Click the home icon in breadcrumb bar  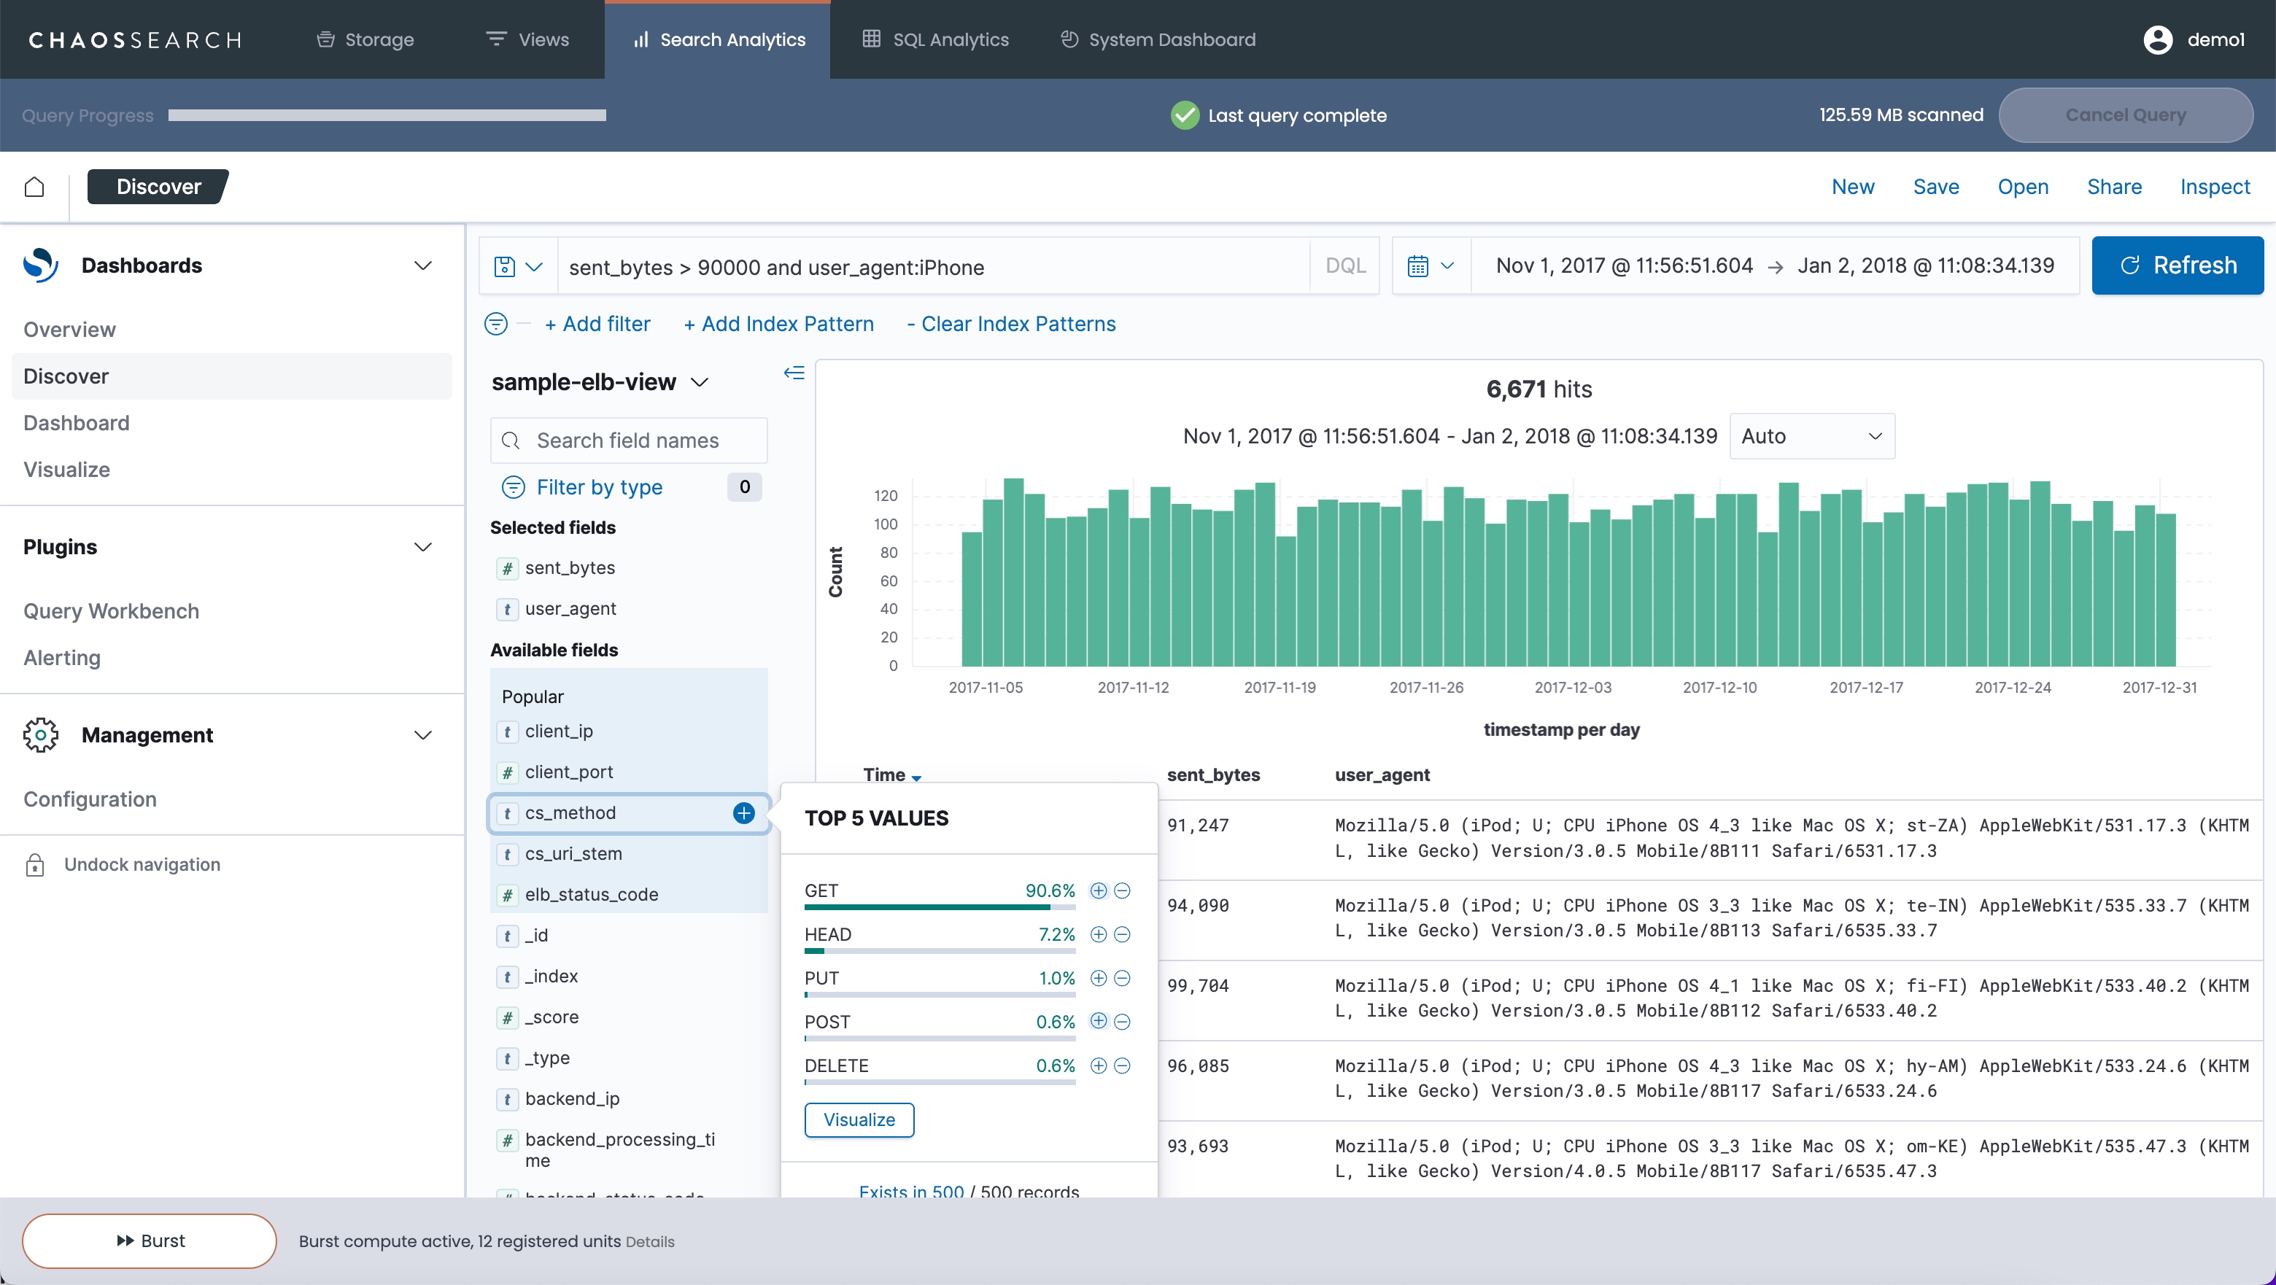34,187
